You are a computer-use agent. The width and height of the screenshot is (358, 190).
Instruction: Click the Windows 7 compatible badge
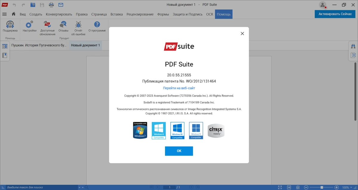140,130
